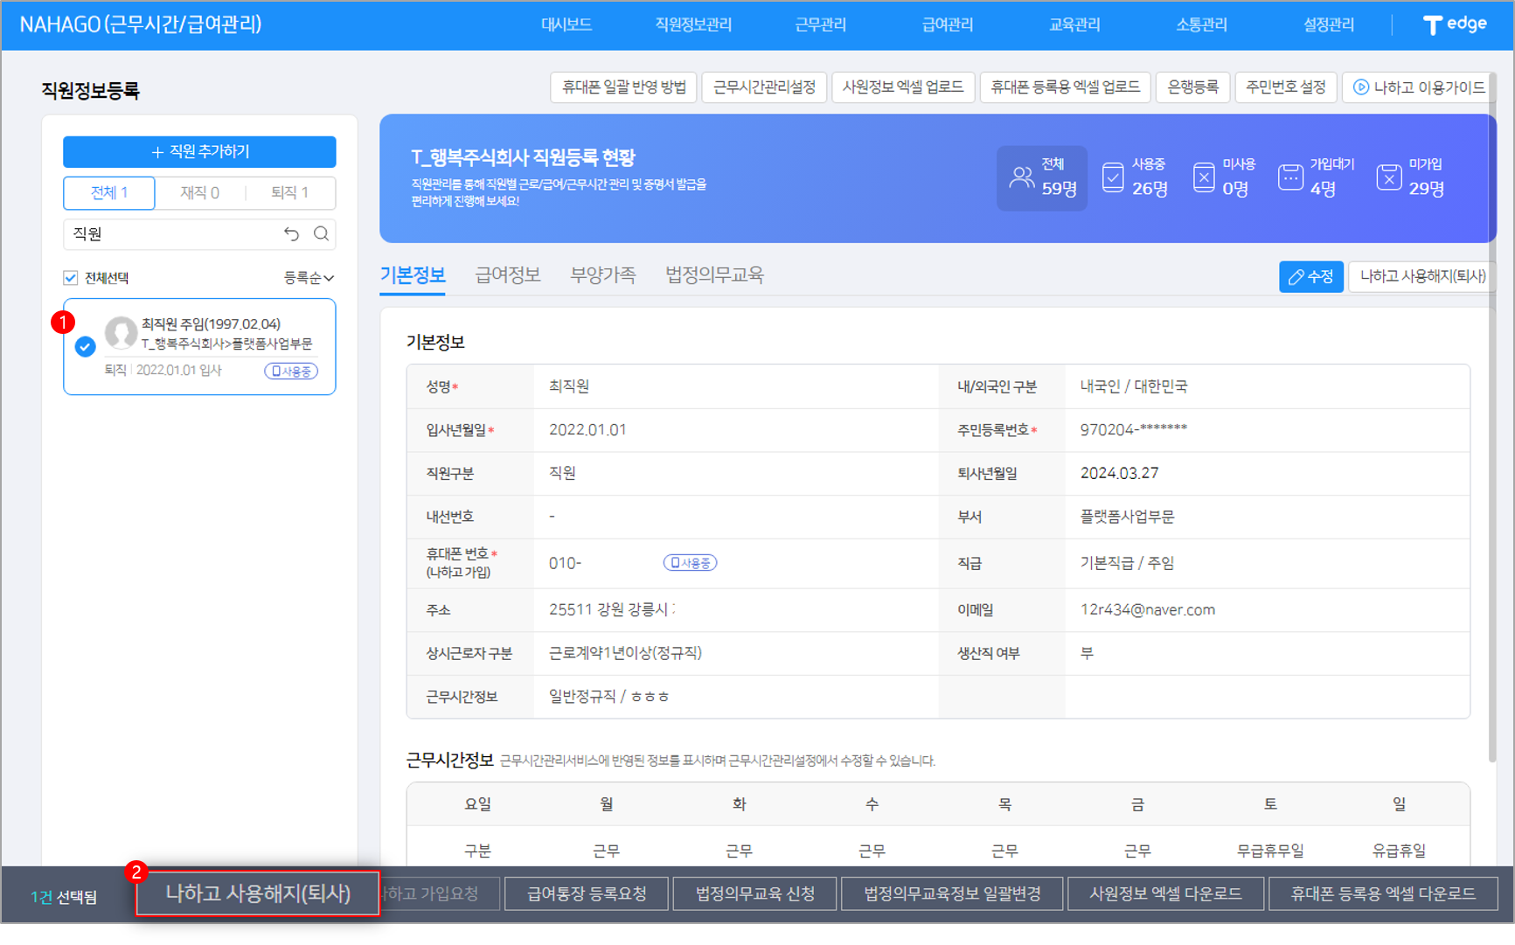Screen dimensions: 1515x945
Task: Click the 미사용 0명 icon
Action: point(1204,177)
